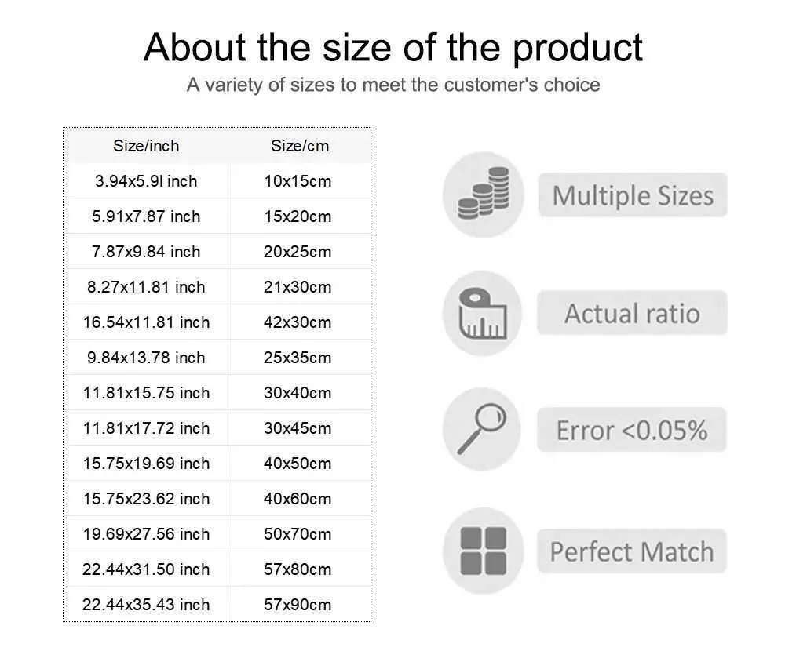
Task: Choose the 30x40cm size cell
Action: (x=299, y=393)
